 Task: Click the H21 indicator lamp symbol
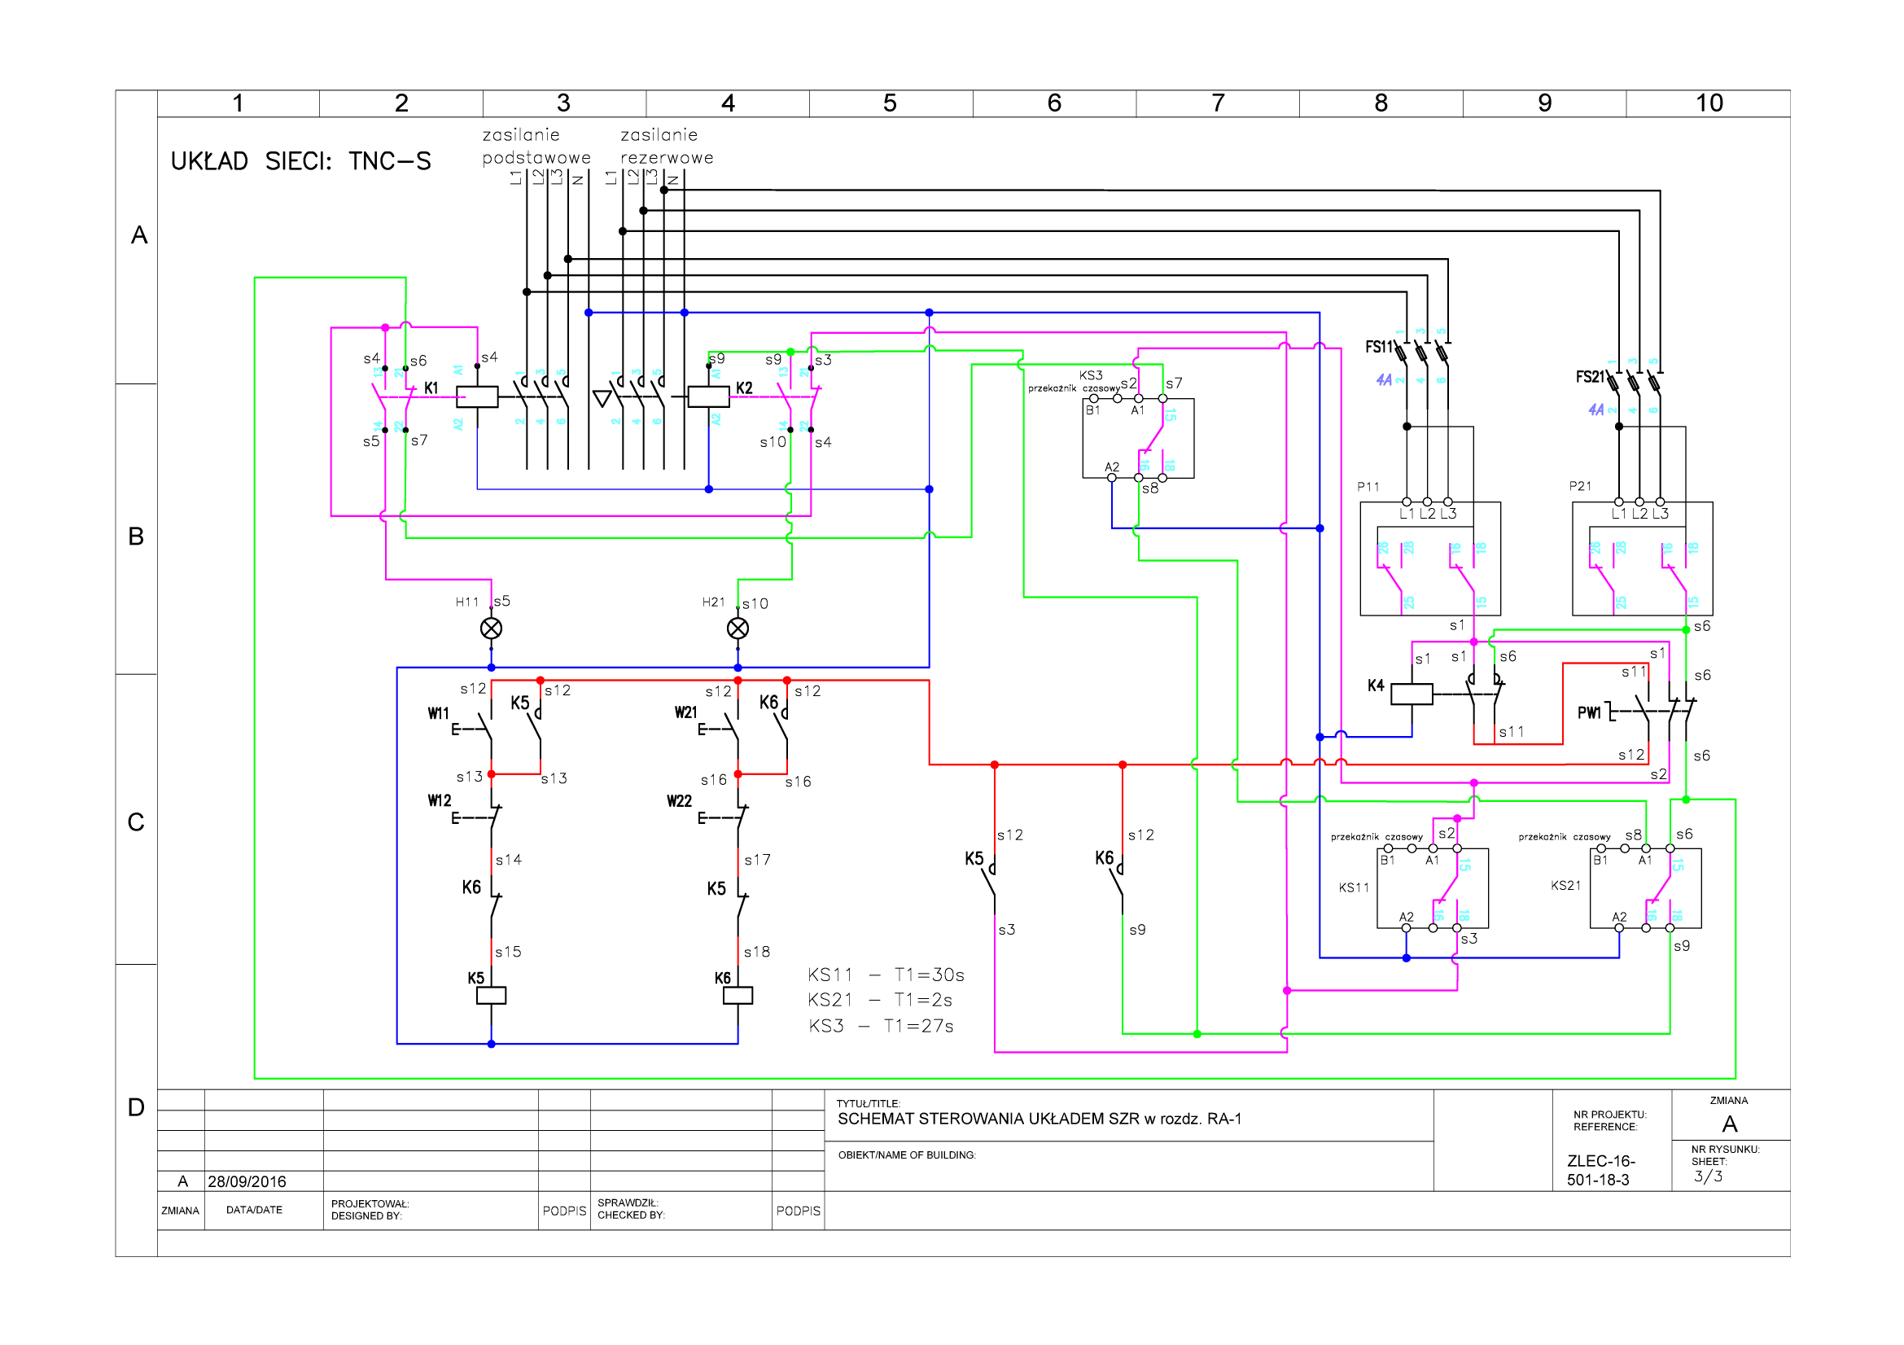(738, 629)
